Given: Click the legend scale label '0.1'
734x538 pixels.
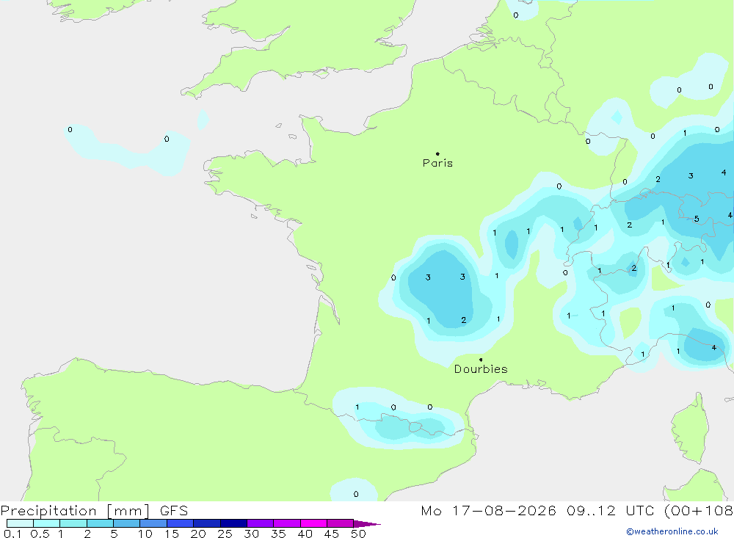Looking at the screenshot, I should click(x=12, y=534).
